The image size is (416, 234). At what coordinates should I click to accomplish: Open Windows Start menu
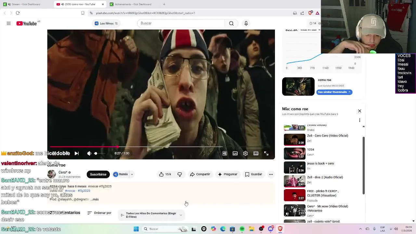136,229
